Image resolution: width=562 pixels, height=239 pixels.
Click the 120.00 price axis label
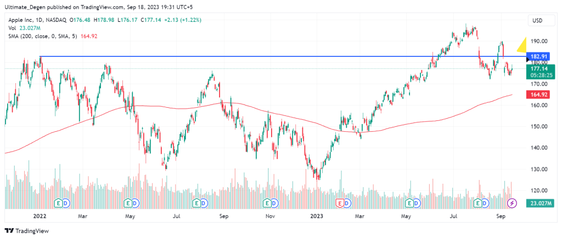[538, 190]
